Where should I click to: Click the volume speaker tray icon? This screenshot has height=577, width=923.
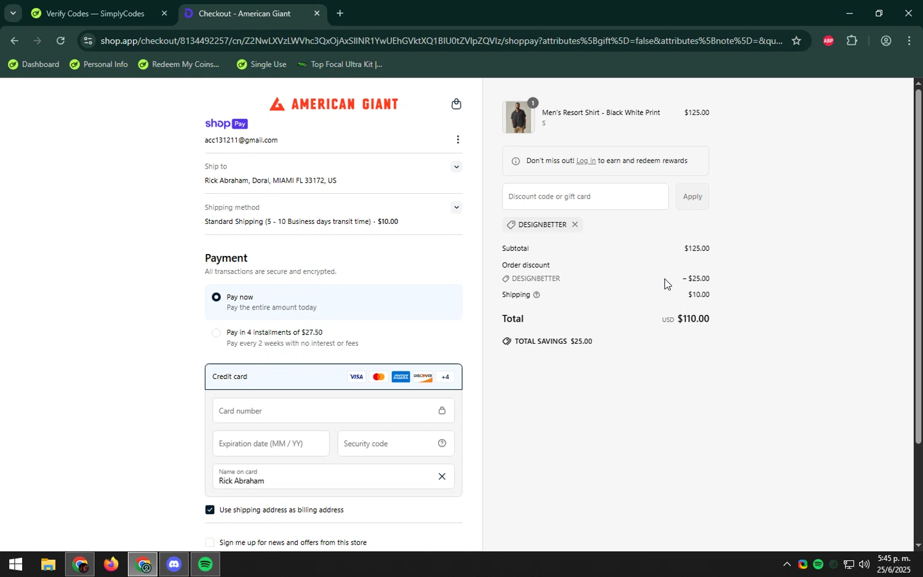coord(864,564)
